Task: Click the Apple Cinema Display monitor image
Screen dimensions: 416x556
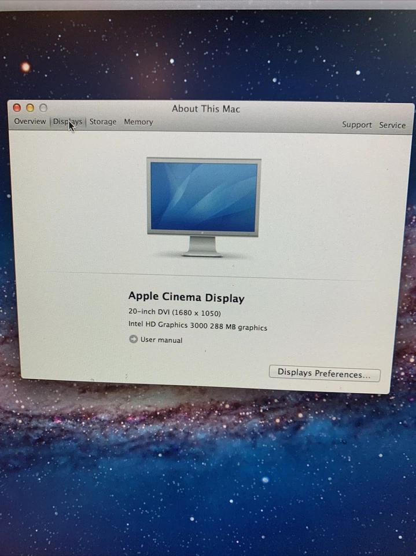Action: click(x=204, y=207)
